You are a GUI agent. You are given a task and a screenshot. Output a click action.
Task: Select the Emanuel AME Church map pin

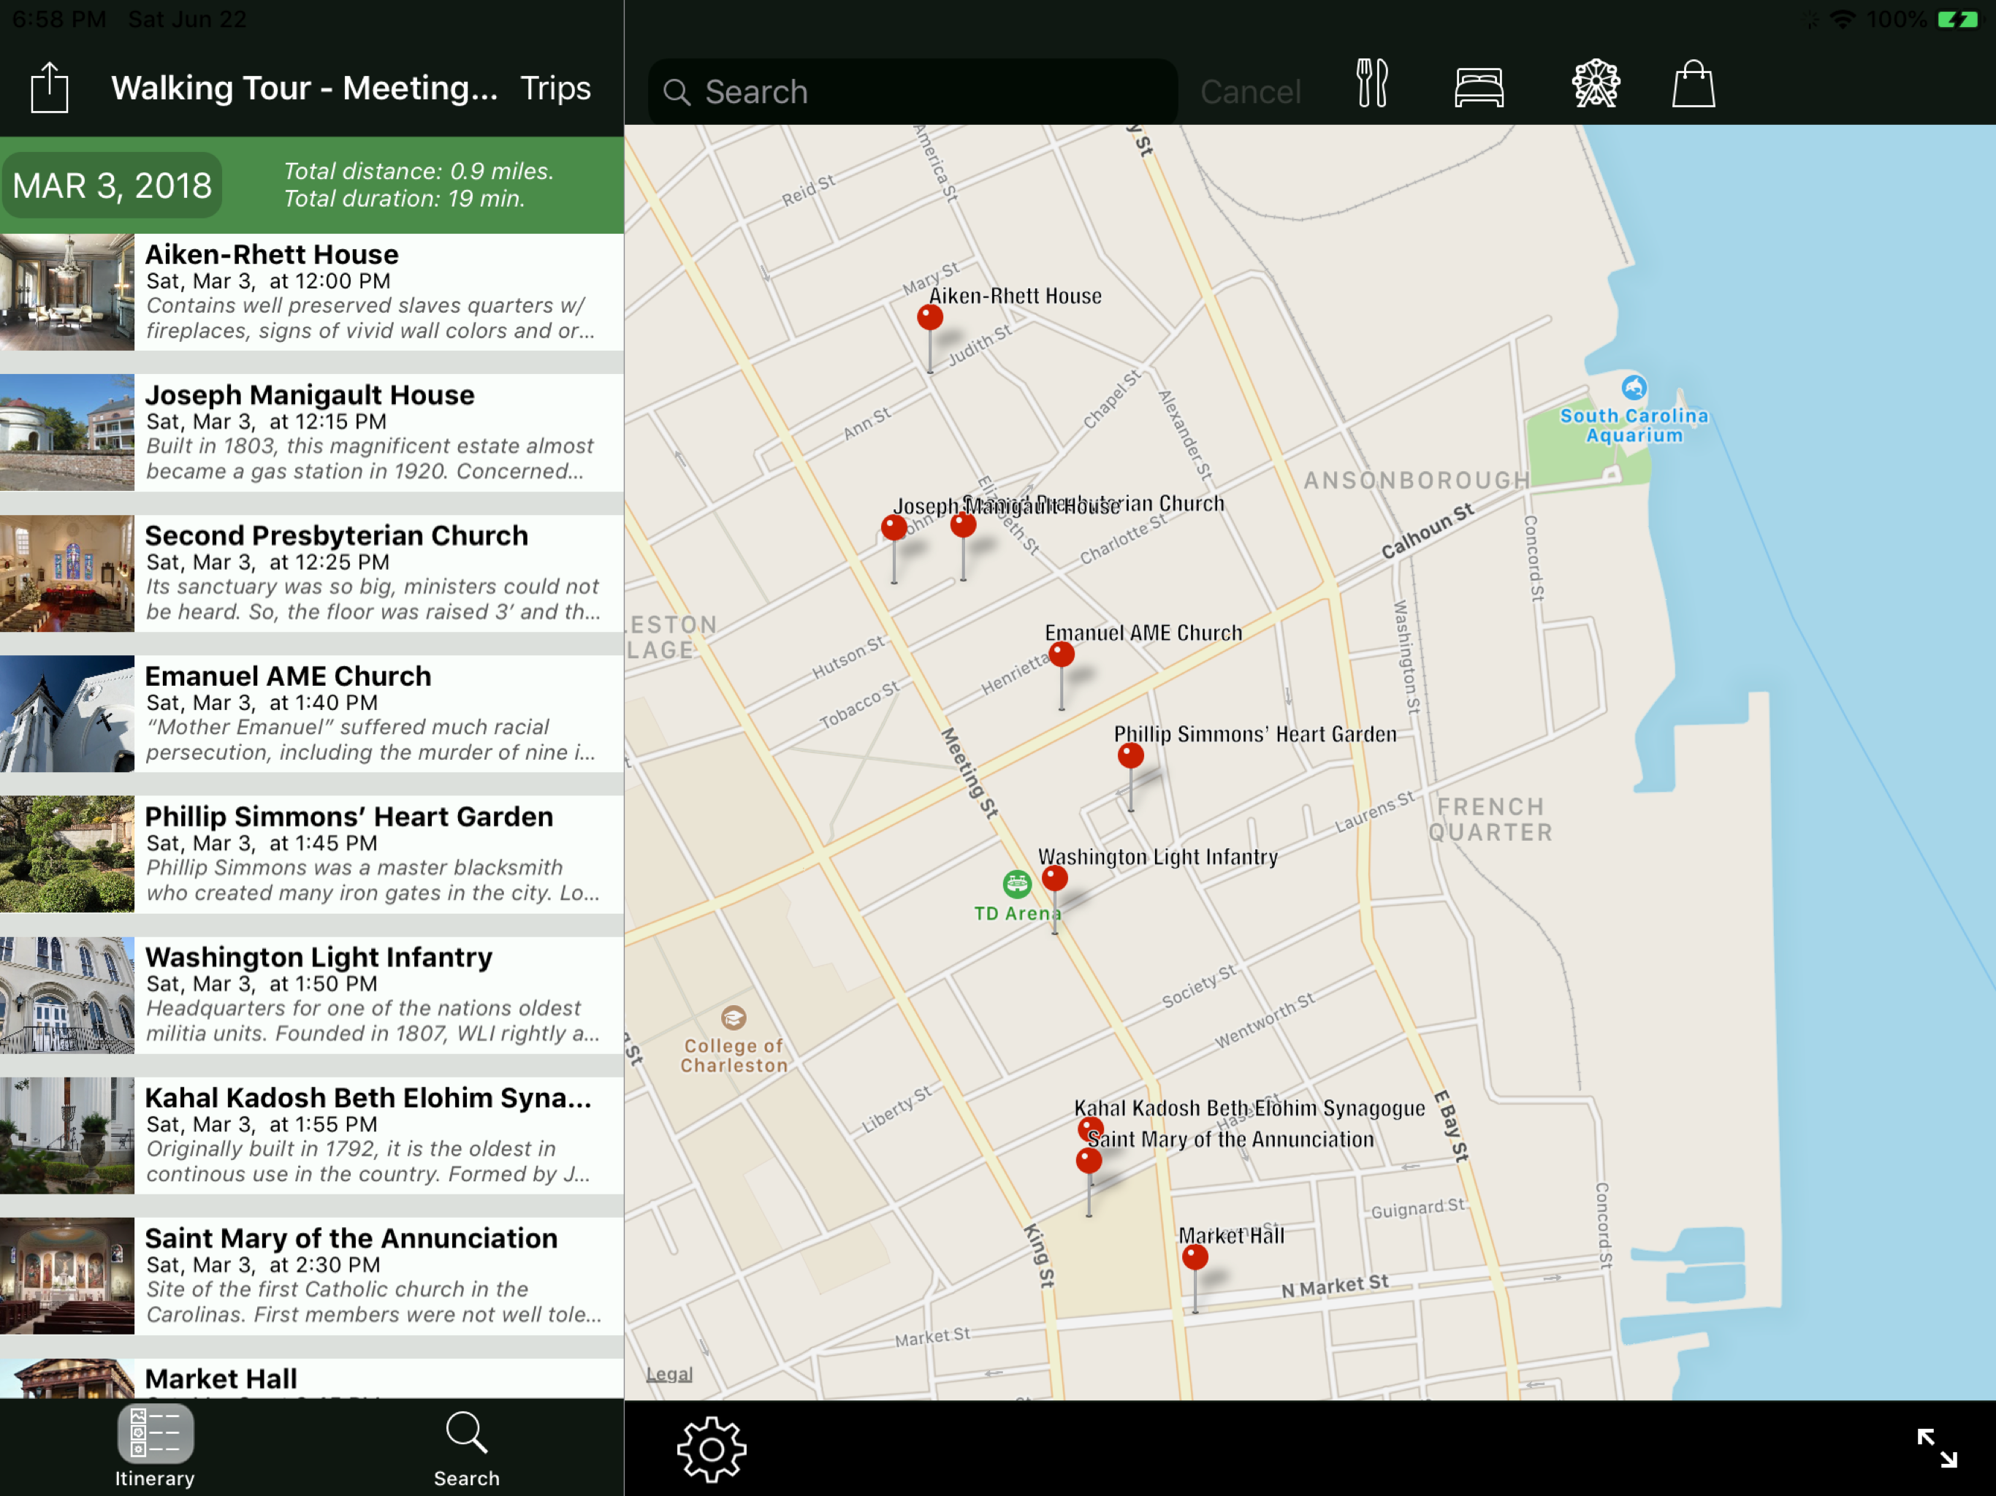[x=1061, y=654]
